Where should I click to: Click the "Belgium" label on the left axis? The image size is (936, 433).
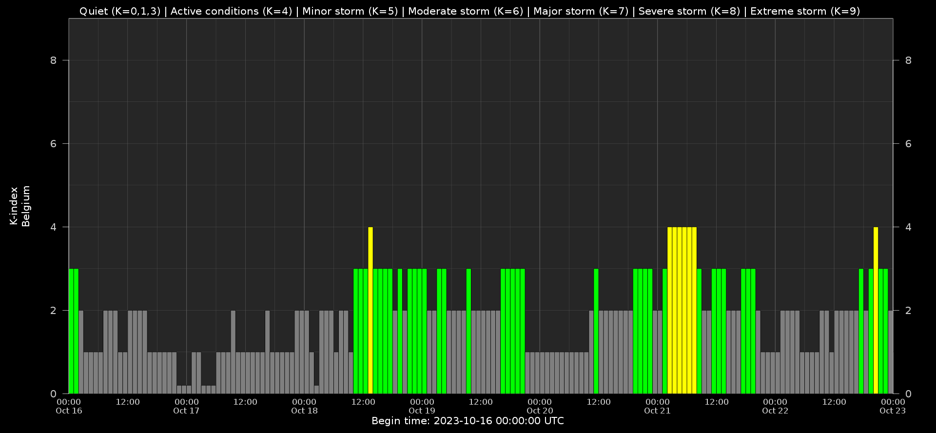tap(26, 206)
